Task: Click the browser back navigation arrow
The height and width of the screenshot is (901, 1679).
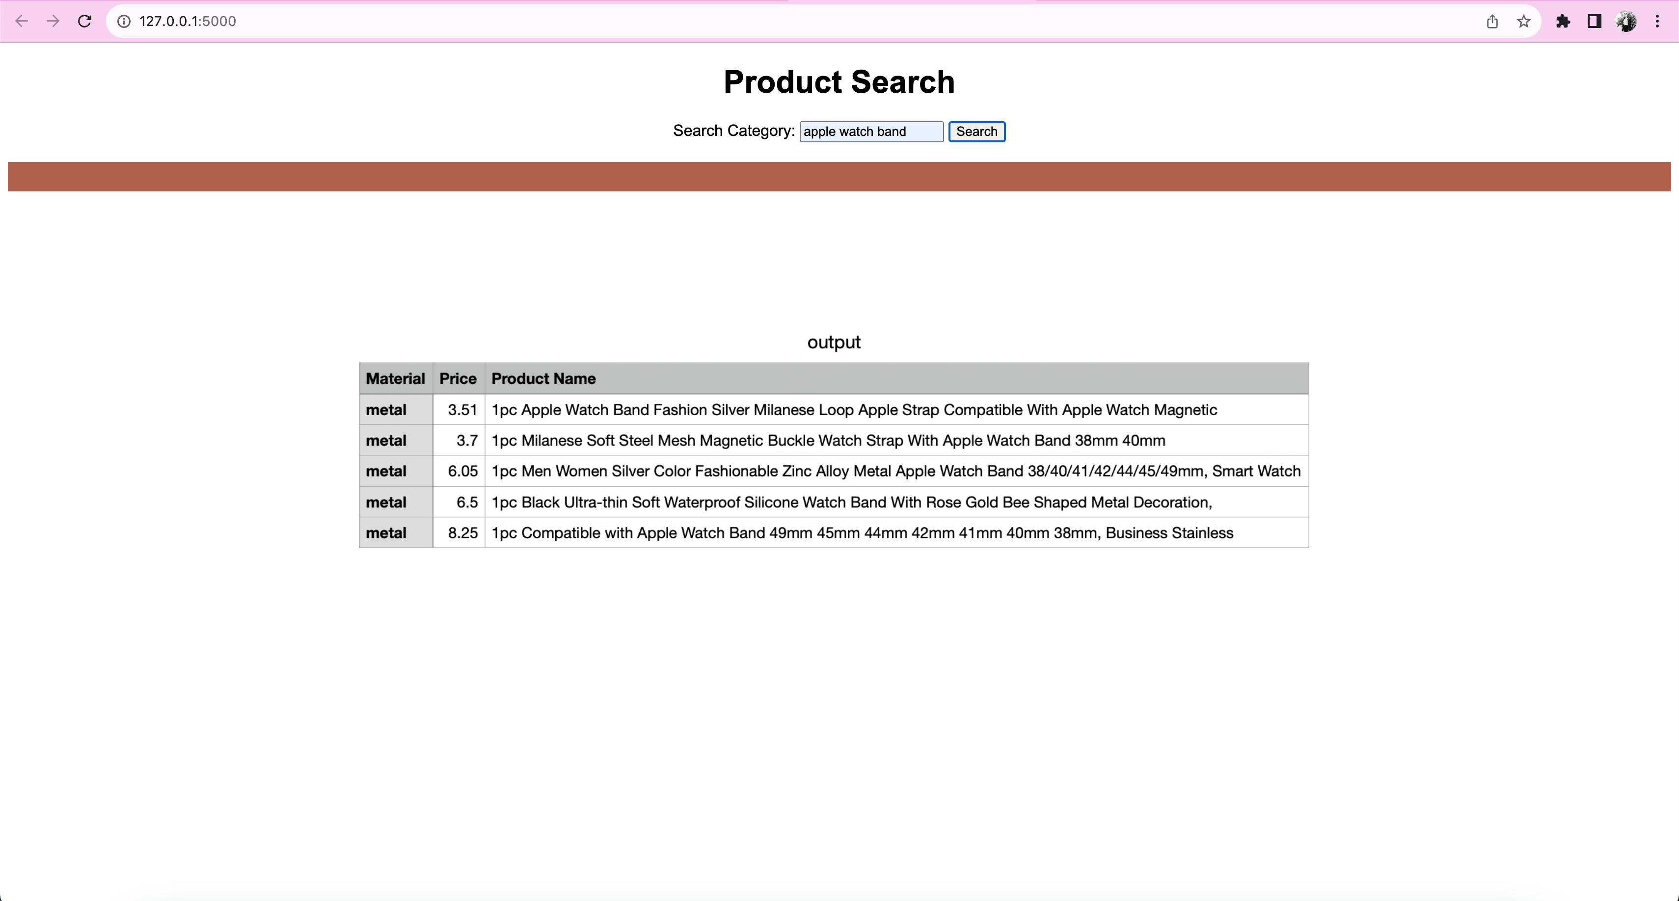Action: pos(22,21)
